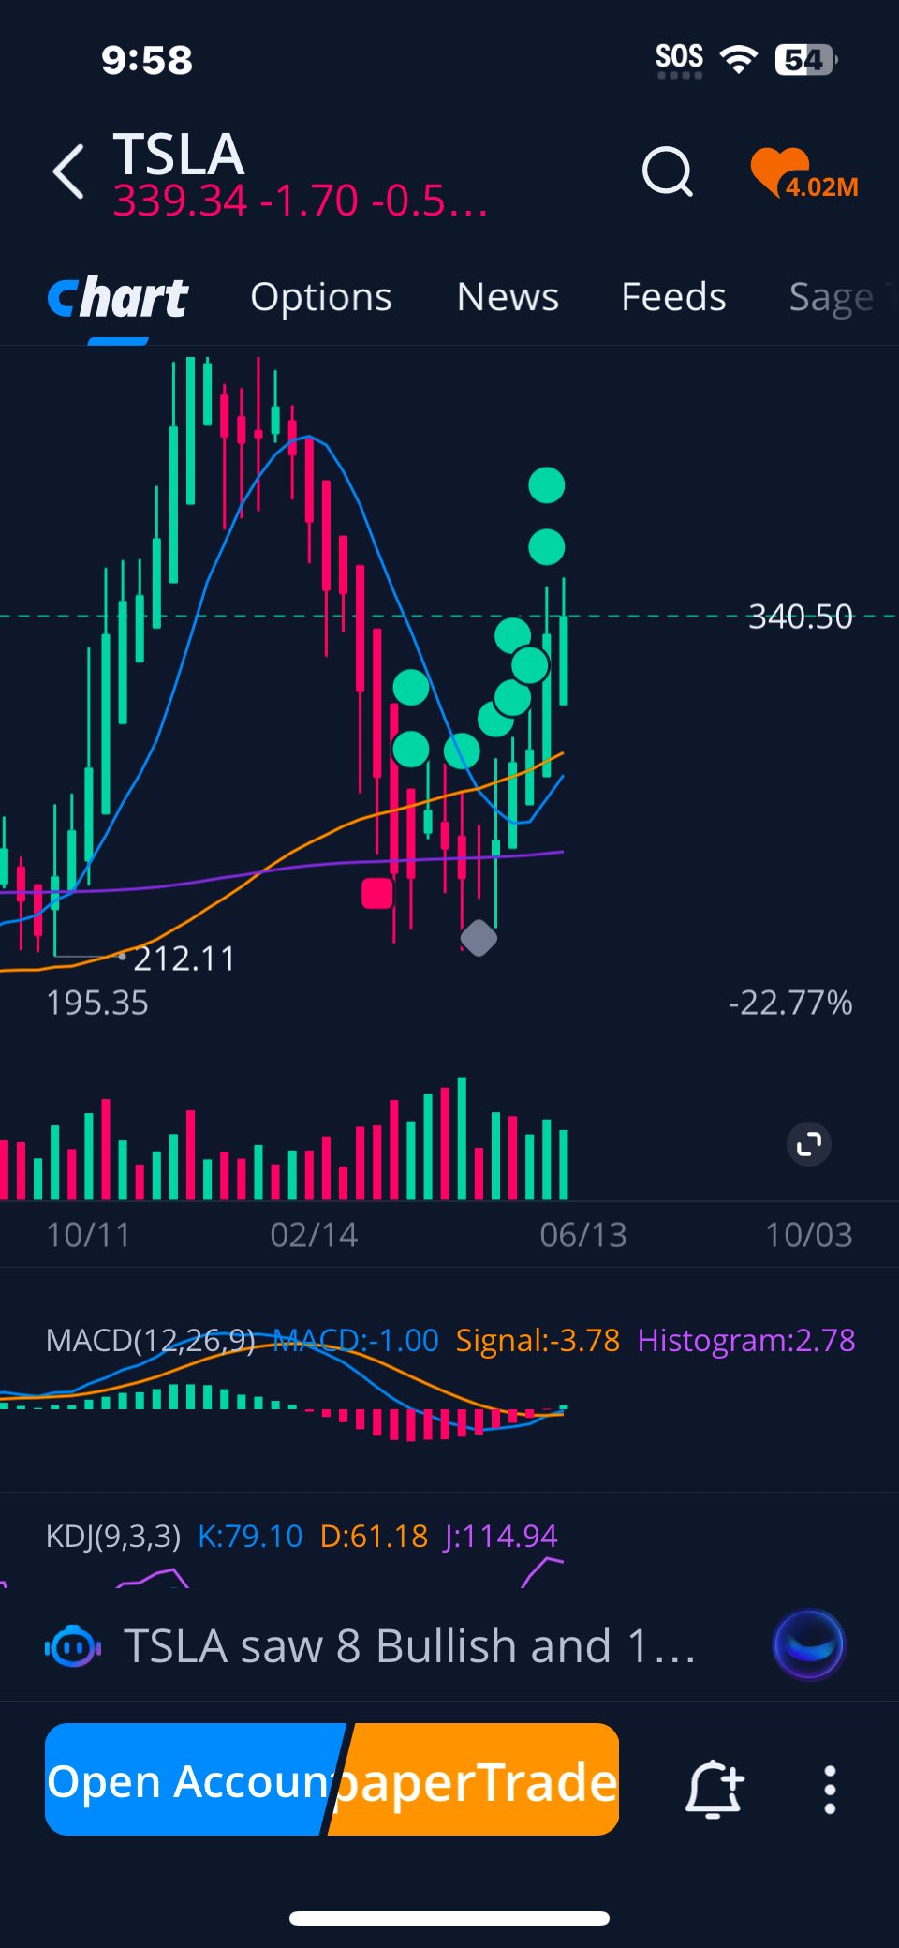This screenshot has width=899, height=1948.
Task: Go to the Feeds tab
Action: coord(673,298)
